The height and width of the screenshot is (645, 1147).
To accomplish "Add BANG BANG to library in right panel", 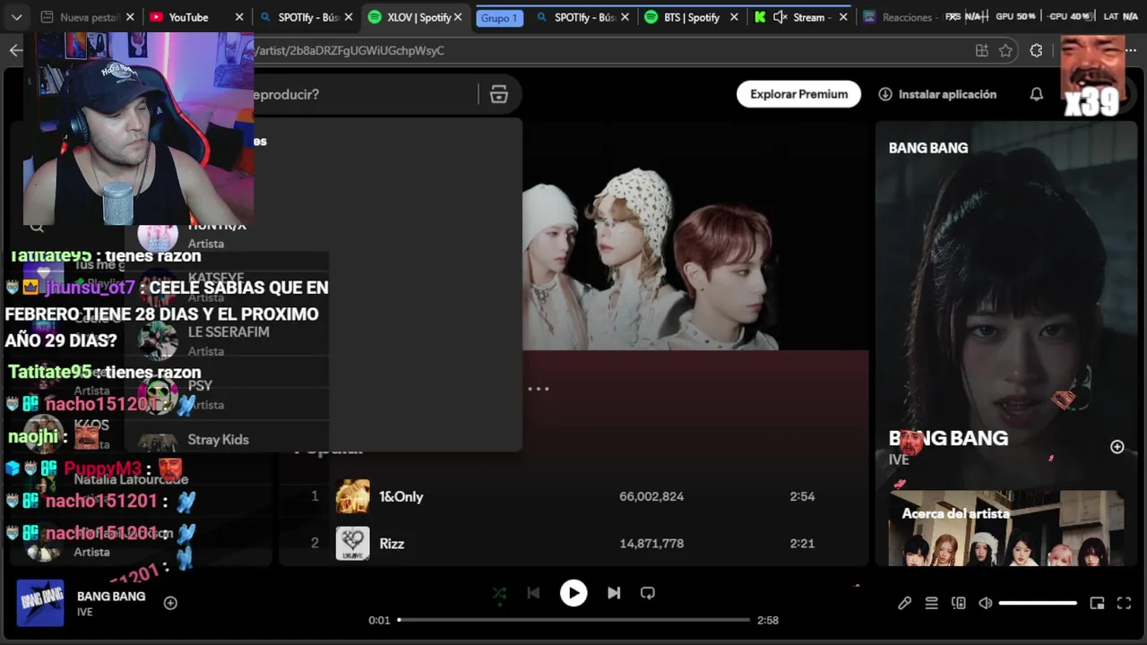I will click(x=1117, y=446).
